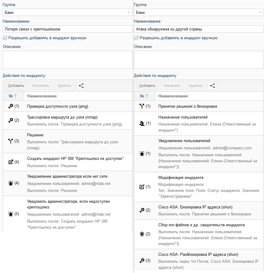This screenshot has width=264, height=273.
Task: Click edit icon beside 'Модификация инцидента'
Action: (x=142, y=187)
